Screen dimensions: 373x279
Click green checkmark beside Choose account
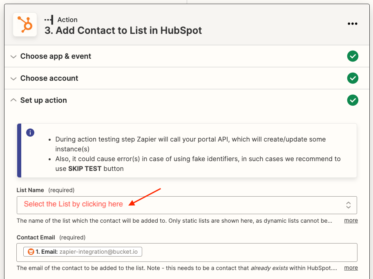[x=353, y=78]
